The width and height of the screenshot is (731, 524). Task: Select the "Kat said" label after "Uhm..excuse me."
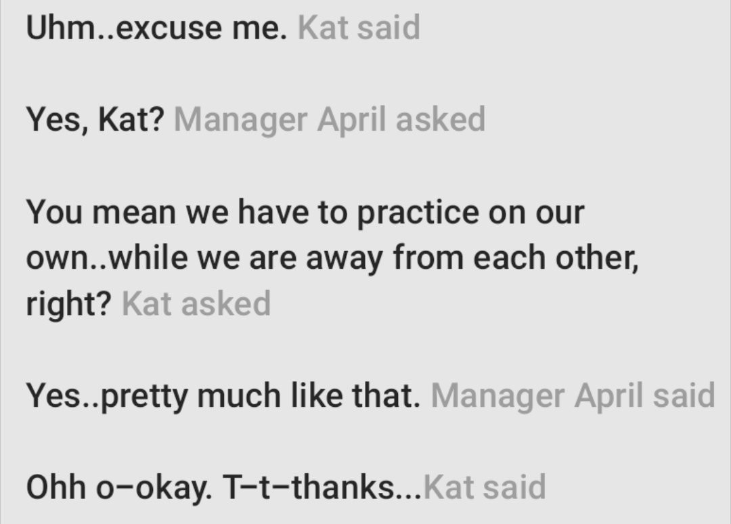coord(359,29)
